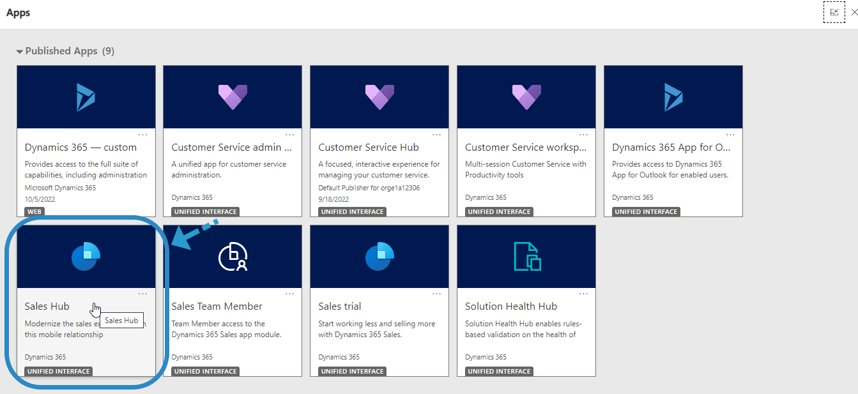Collapse the Published Apps section
The width and height of the screenshot is (858, 394).
coord(20,51)
